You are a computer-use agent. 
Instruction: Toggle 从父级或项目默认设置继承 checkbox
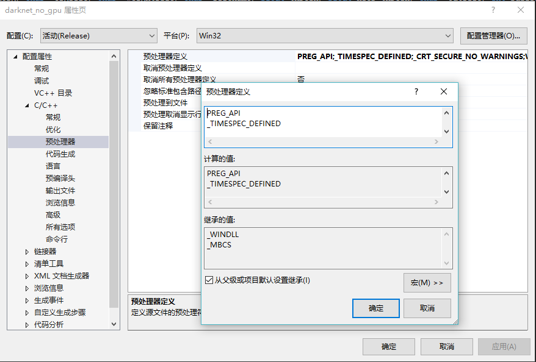tap(209, 280)
